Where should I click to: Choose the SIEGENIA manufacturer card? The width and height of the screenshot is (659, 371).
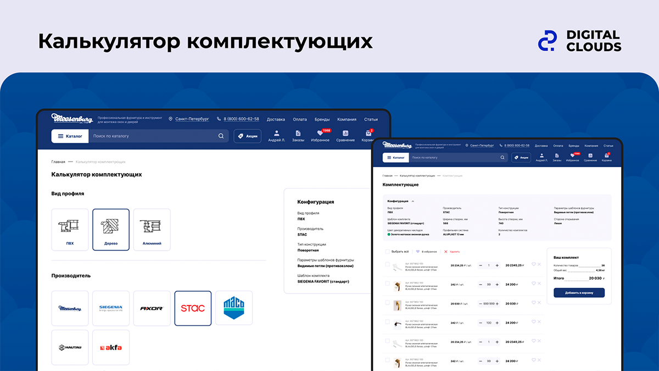pyautogui.click(x=111, y=308)
